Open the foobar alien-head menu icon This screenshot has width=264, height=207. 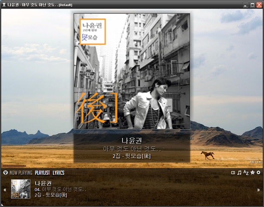5,172
